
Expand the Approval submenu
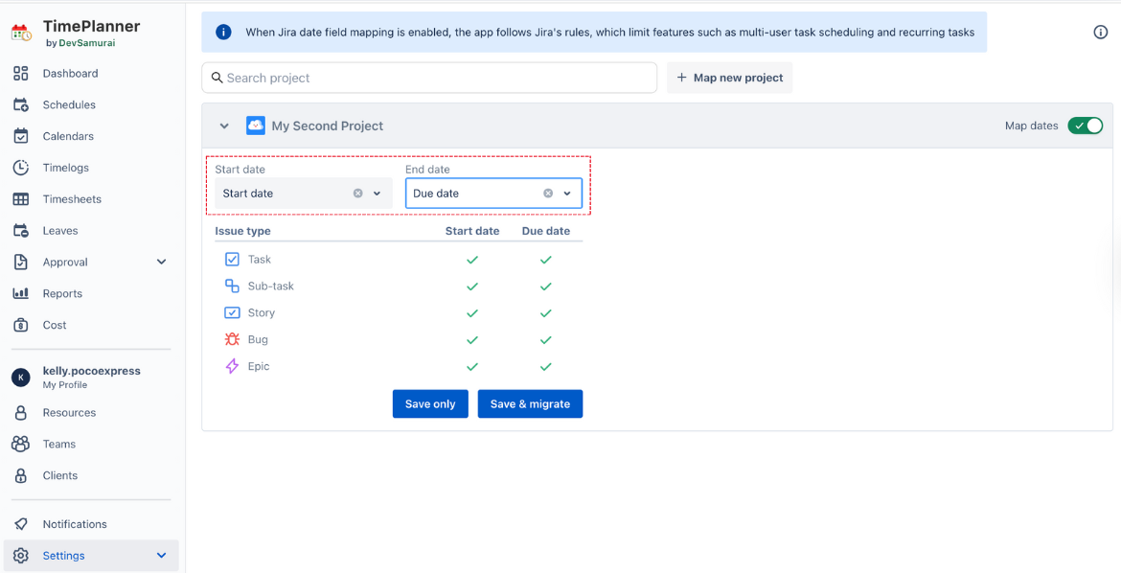pos(161,263)
